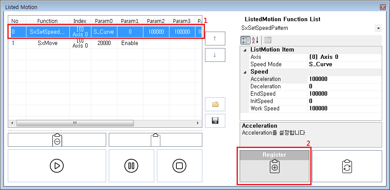This screenshot has height=190, width=390.
Task: Click the Acceleration value field
Action: 344,79
